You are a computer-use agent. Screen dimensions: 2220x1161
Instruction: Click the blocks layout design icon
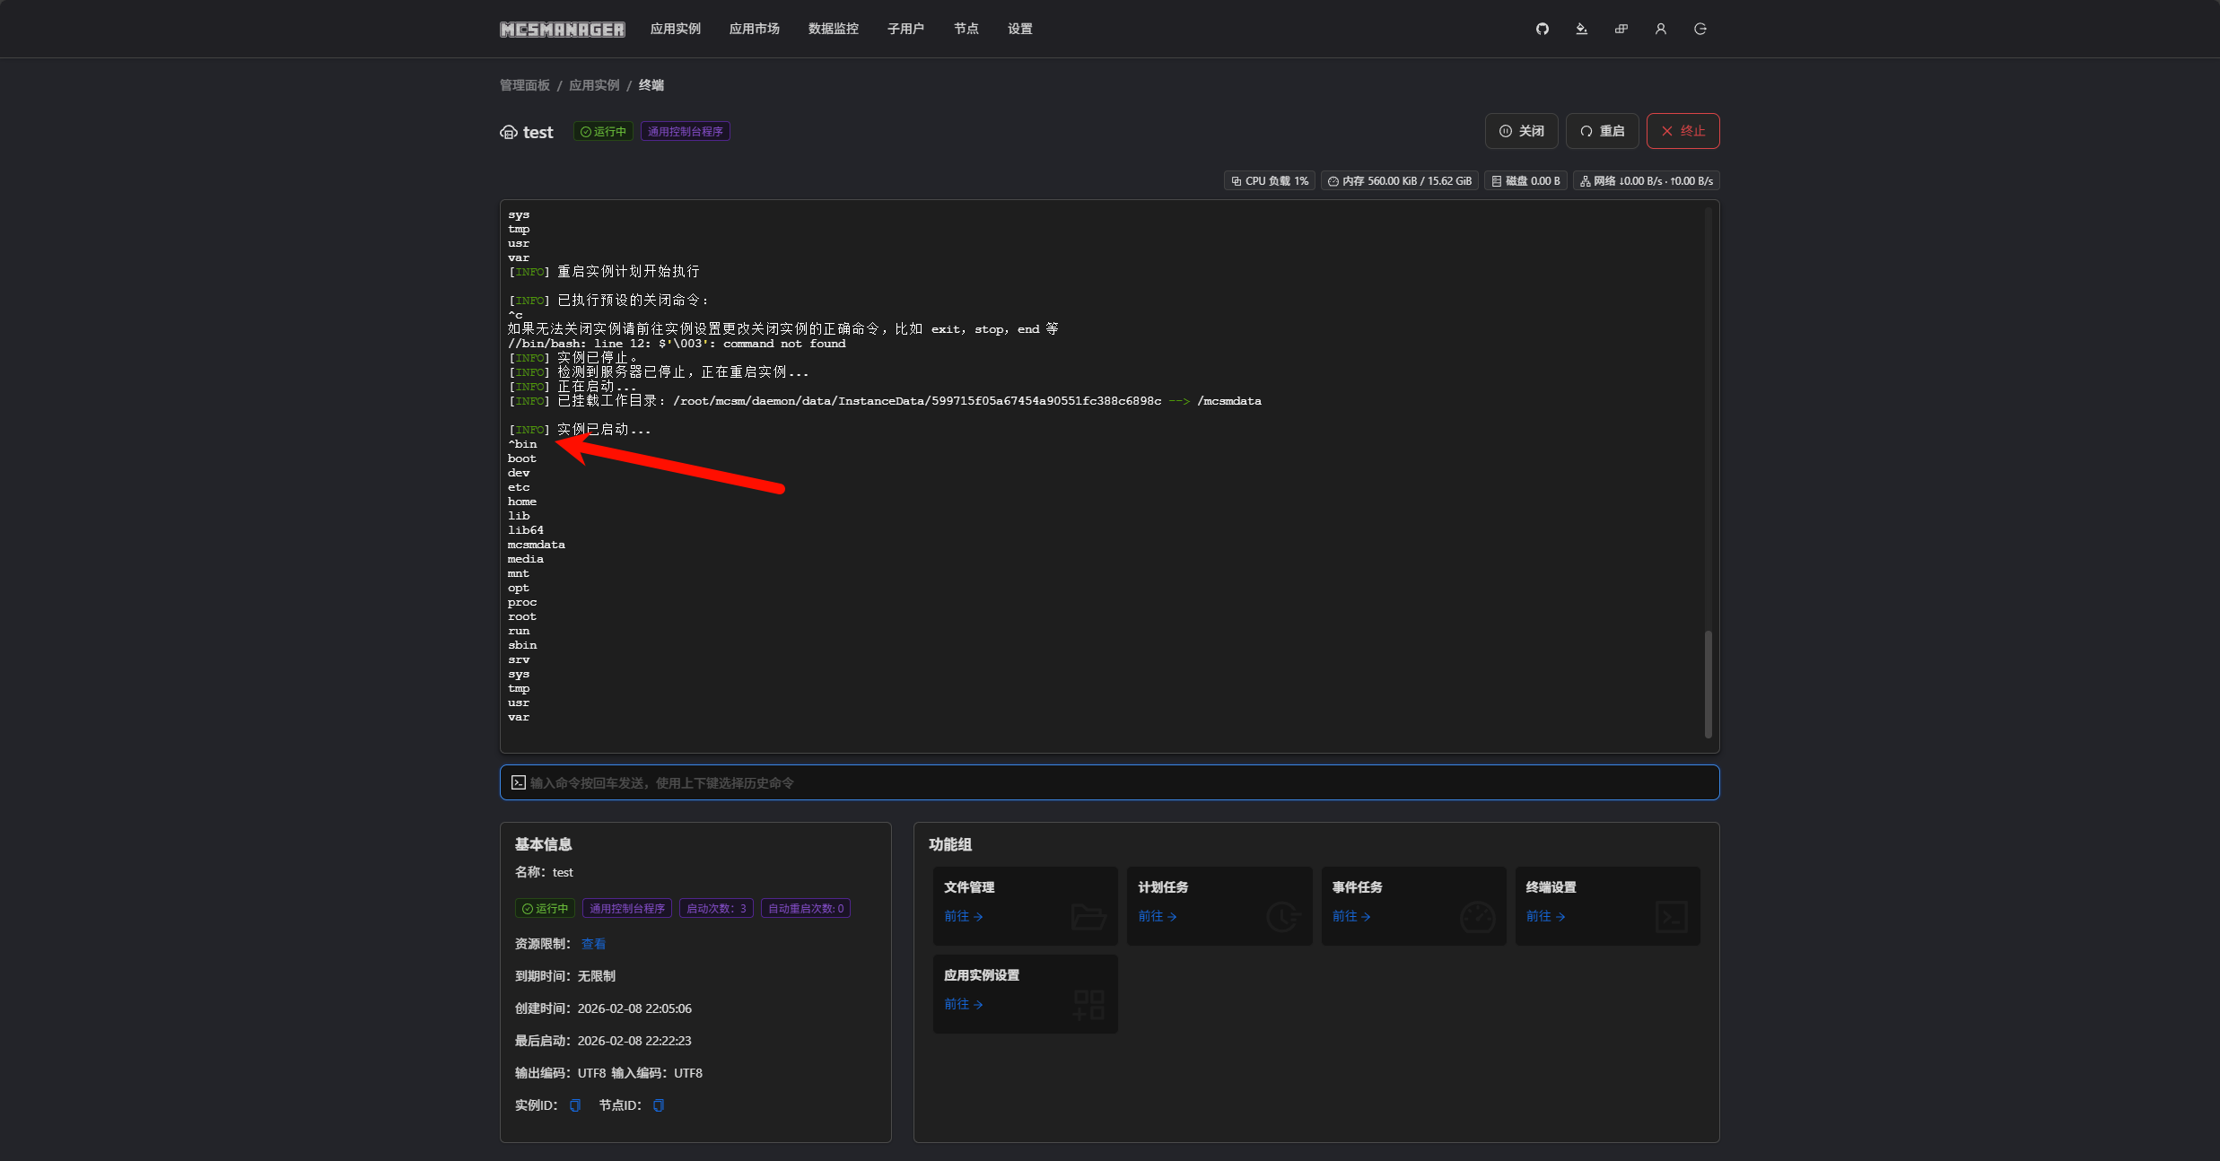point(1621,29)
